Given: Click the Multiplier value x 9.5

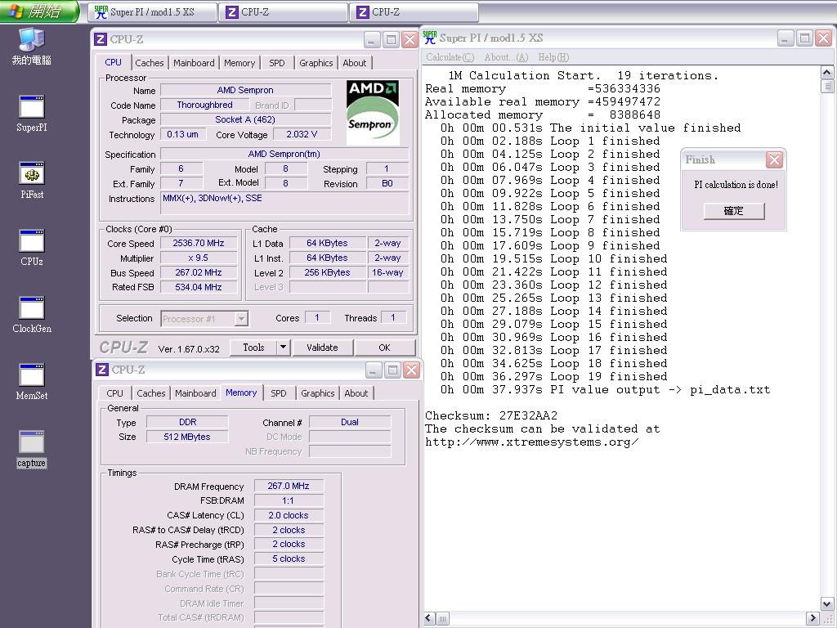Looking at the screenshot, I should pyautogui.click(x=199, y=258).
